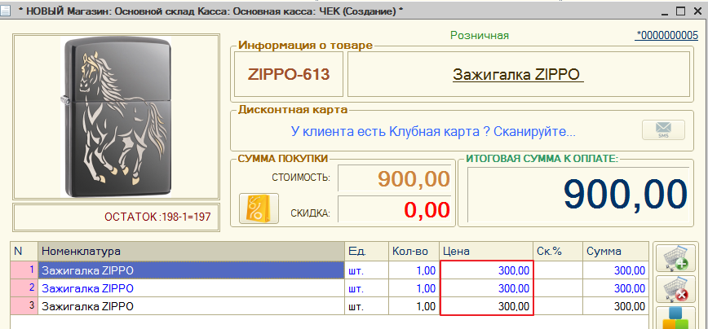Click the ZIPPO-613 article code
The image size is (708, 329).
click(289, 74)
